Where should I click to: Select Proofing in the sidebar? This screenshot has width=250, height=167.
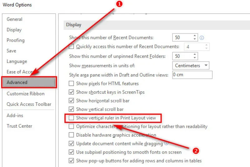[x=15, y=40]
